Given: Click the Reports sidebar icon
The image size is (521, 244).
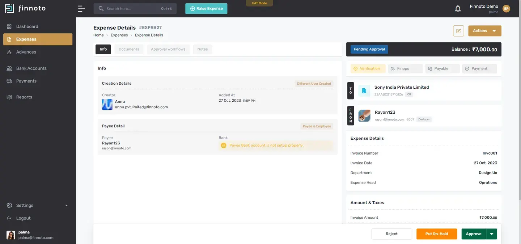Looking at the screenshot, I should (9, 97).
